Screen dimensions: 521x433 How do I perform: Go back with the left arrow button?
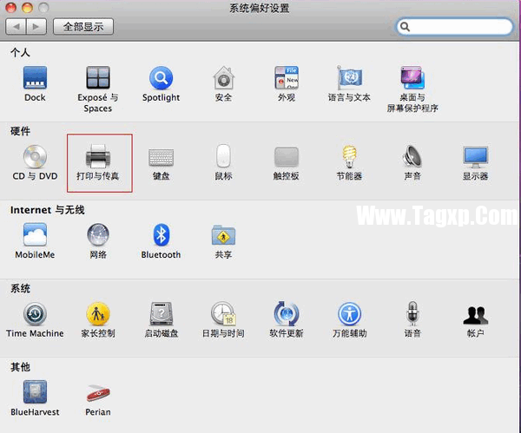[x=16, y=27]
